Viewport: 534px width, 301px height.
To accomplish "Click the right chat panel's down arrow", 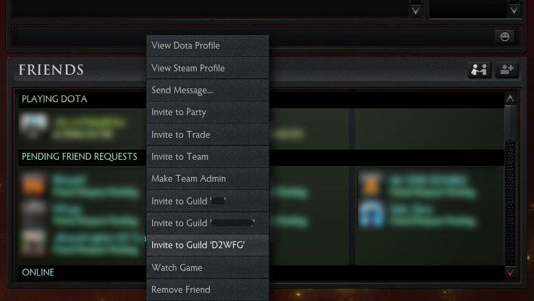I will tap(514, 11).
